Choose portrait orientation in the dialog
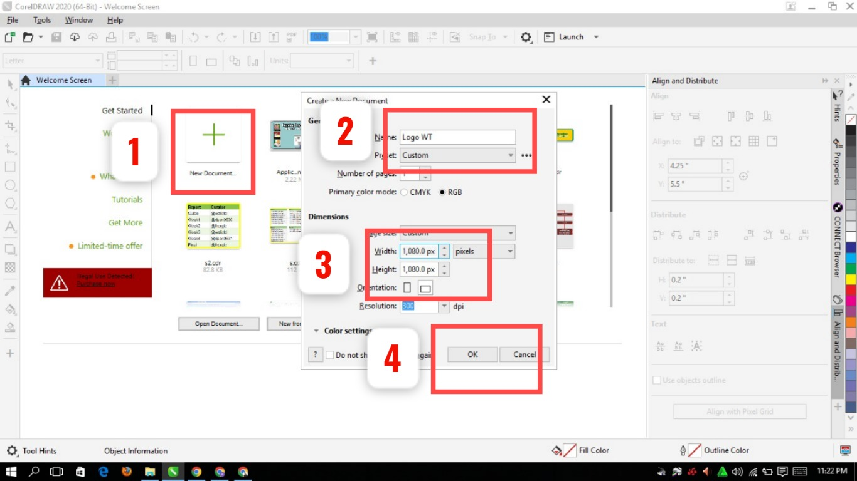This screenshot has height=481, width=857. click(407, 287)
